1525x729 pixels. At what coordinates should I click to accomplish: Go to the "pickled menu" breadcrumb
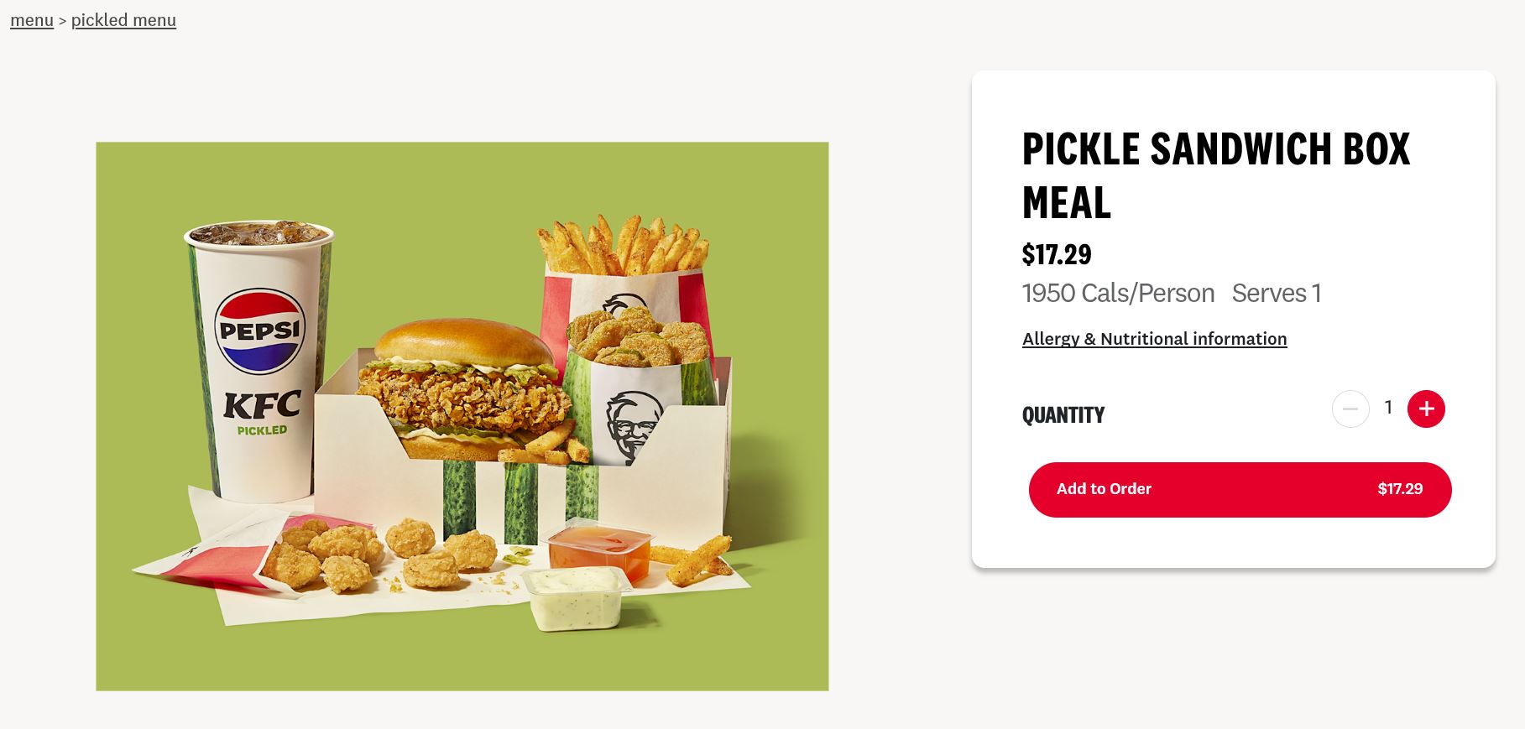tap(123, 20)
